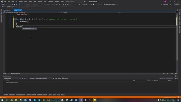
Task: Collapse the for loop code block
Action: pos(15,19)
